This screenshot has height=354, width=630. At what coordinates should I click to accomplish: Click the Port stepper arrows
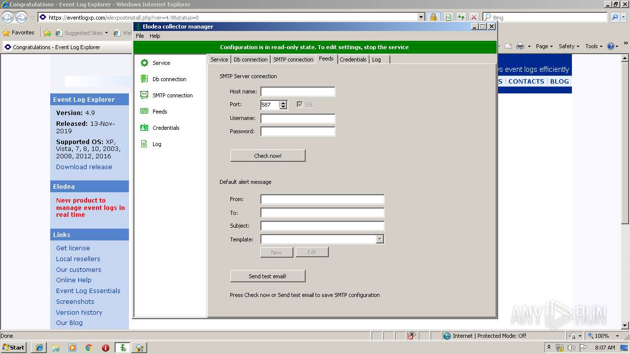pyautogui.click(x=283, y=105)
